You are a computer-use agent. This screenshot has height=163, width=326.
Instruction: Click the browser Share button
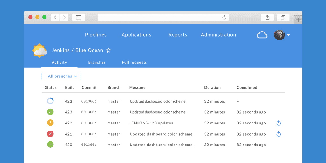tap(267, 18)
